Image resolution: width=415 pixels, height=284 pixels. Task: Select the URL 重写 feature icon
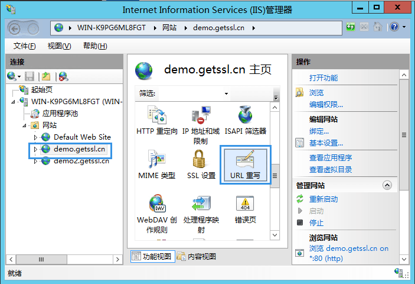[246, 164]
